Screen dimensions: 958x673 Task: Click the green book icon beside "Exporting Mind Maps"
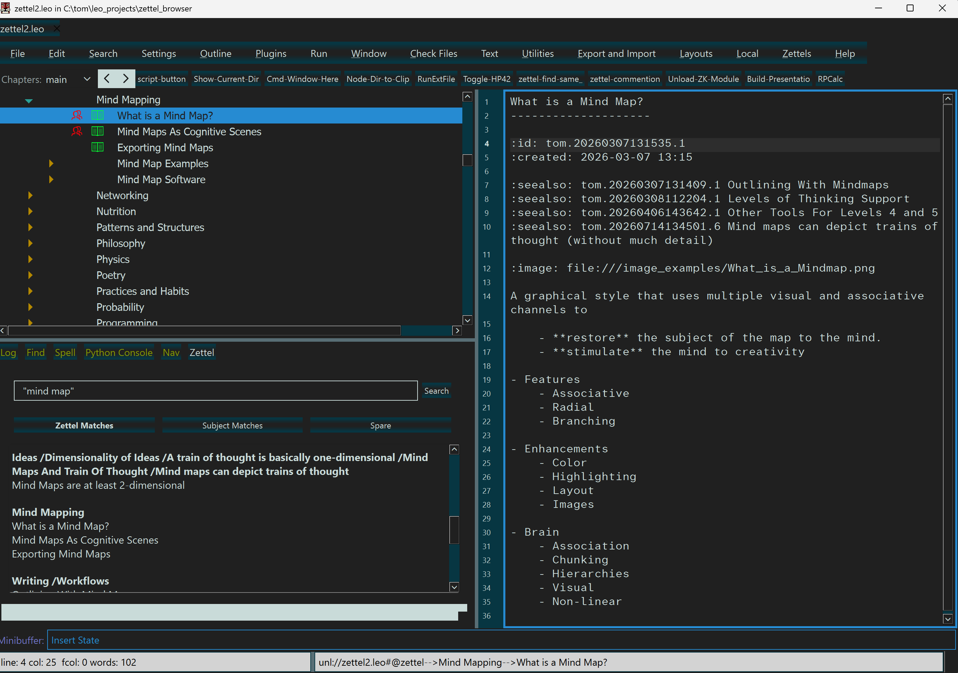coord(98,147)
